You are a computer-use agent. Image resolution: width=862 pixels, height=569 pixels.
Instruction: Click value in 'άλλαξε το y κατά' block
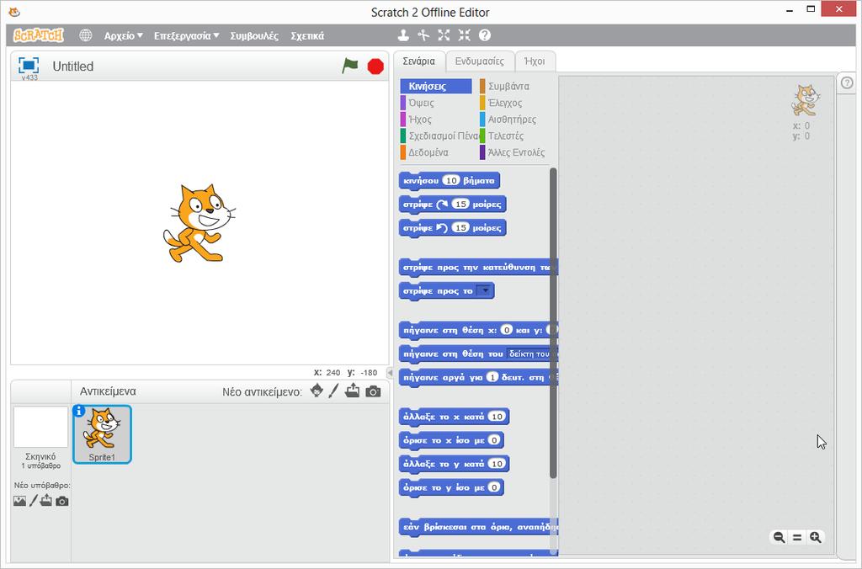point(497,464)
